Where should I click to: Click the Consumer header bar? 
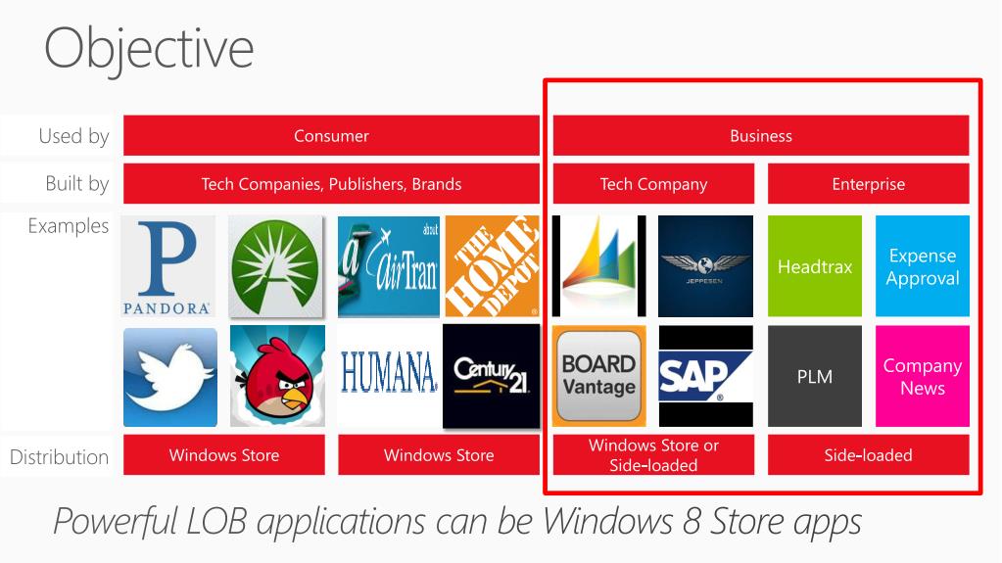pos(331,135)
